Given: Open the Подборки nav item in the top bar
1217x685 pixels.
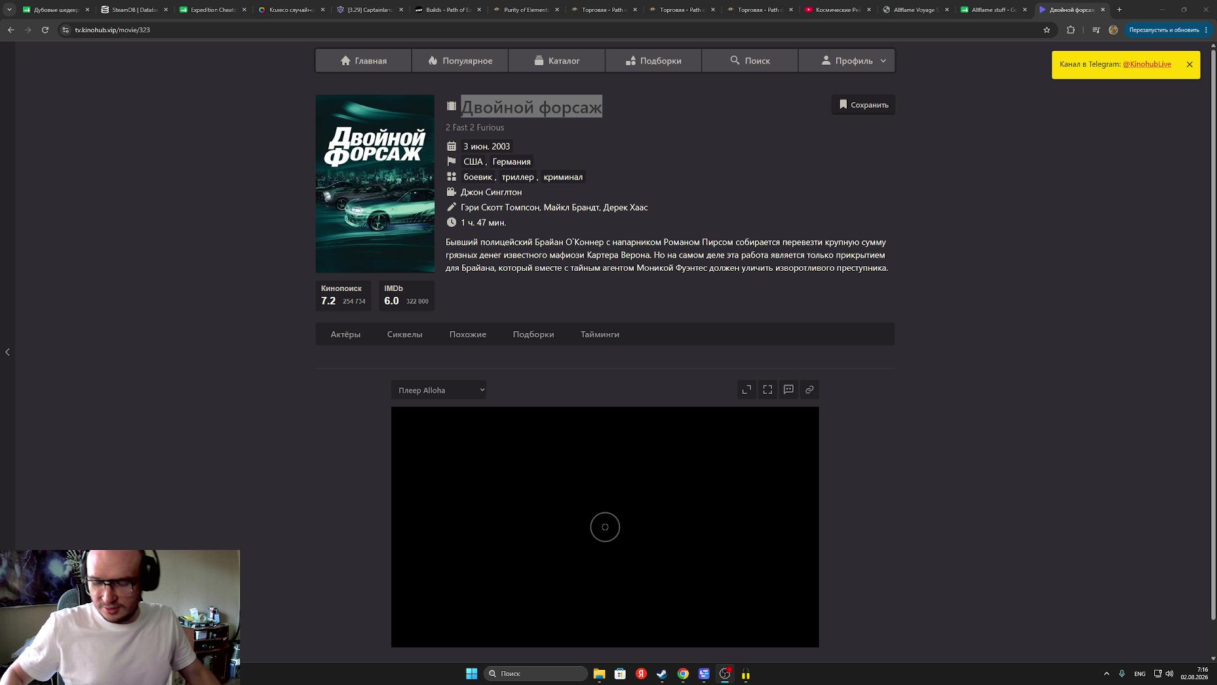Looking at the screenshot, I should coord(654,61).
